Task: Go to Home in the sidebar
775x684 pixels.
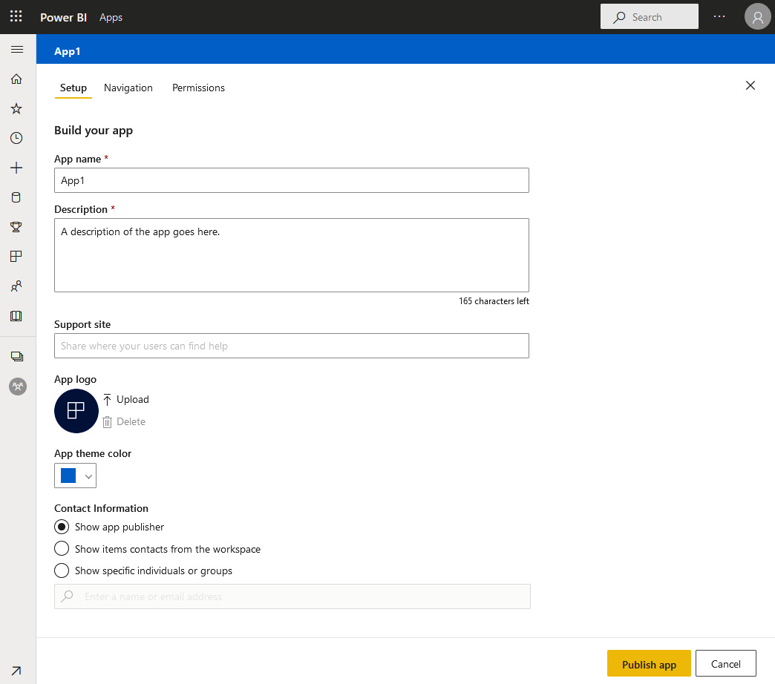Action: pyautogui.click(x=16, y=79)
